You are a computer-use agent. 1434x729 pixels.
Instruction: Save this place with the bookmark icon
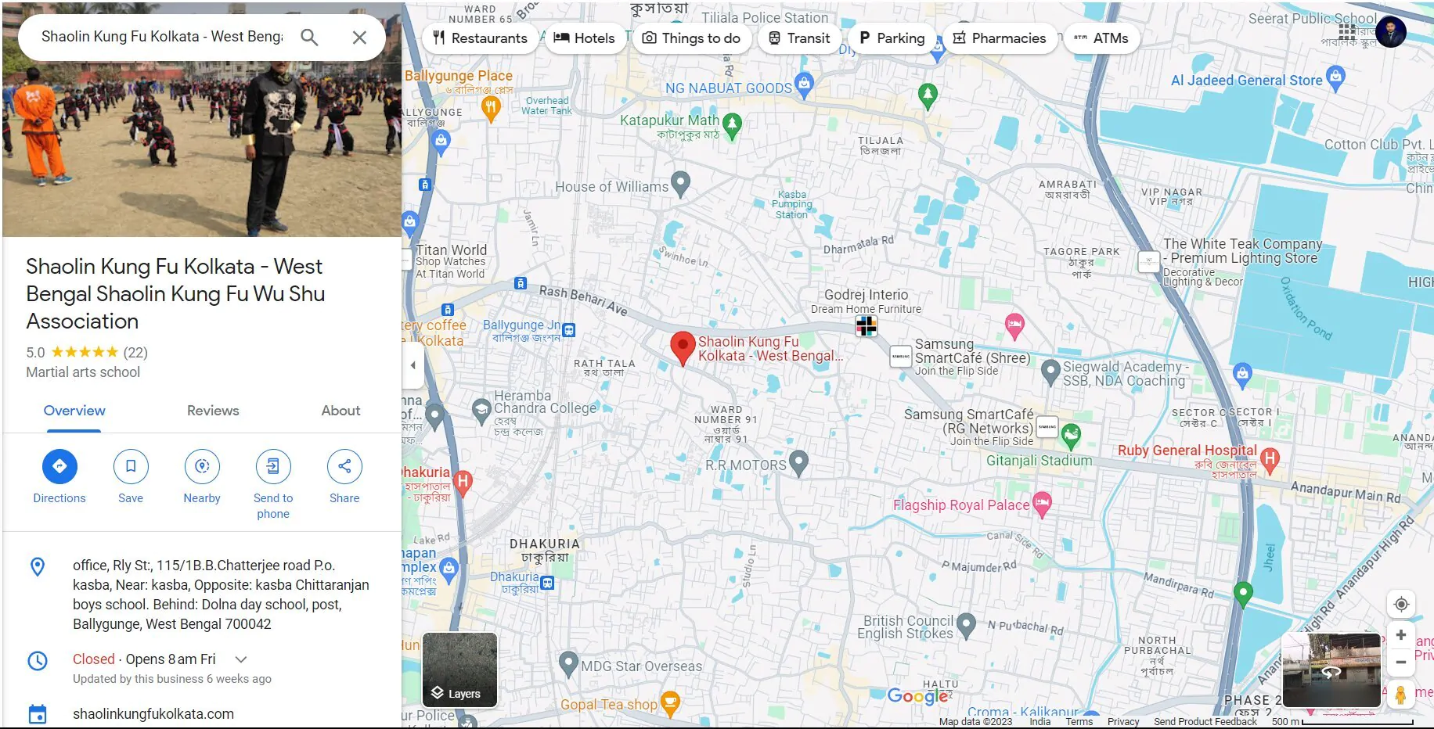click(131, 467)
